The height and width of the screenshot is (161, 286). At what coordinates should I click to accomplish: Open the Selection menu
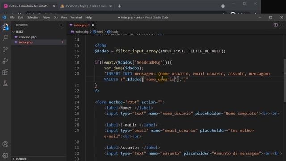click(33, 17)
